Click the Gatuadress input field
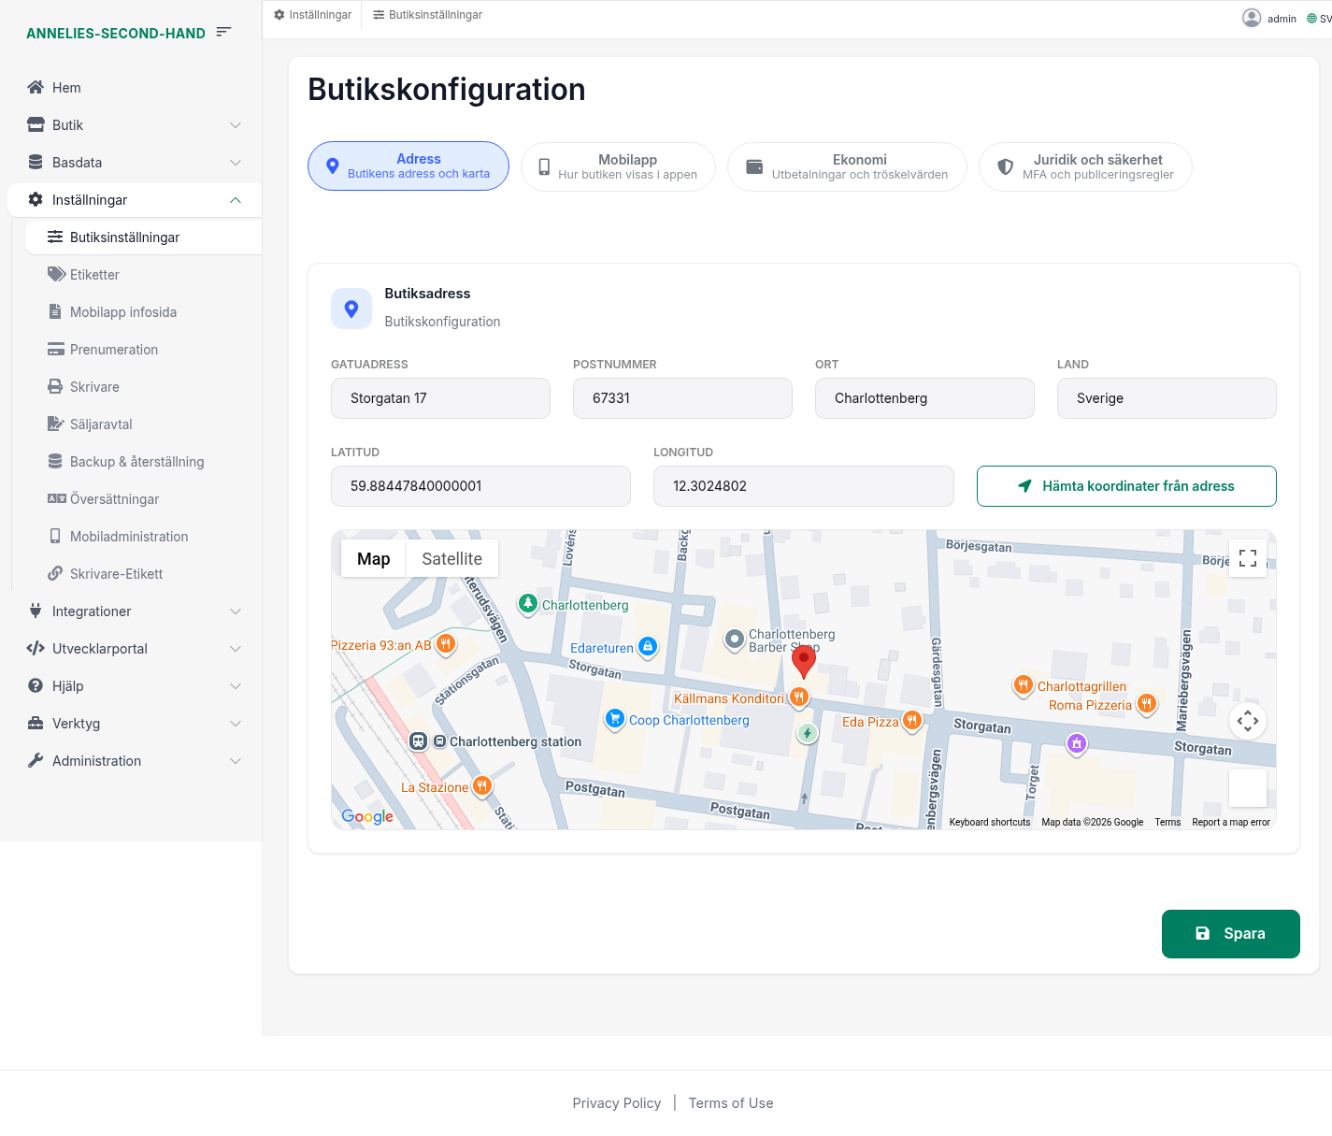 tap(440, 398)
